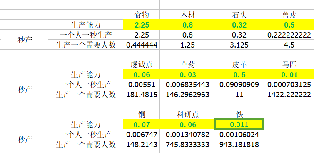Select cell containing 0.006747
The height and width of the screenshot is (153, 314).
click(x=141, y=134)
